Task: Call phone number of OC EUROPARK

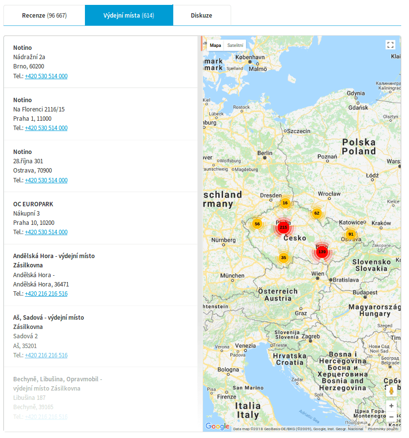Action: click(46, 232)
